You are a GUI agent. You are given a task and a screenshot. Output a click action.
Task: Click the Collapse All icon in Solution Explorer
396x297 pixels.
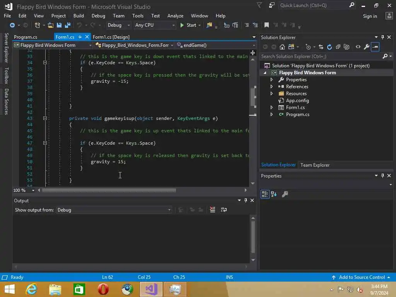click(x=338, y=47)
